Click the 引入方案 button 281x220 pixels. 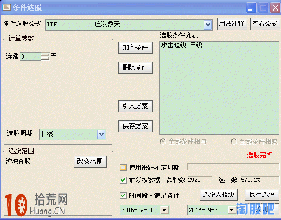[x=135, y=106]
